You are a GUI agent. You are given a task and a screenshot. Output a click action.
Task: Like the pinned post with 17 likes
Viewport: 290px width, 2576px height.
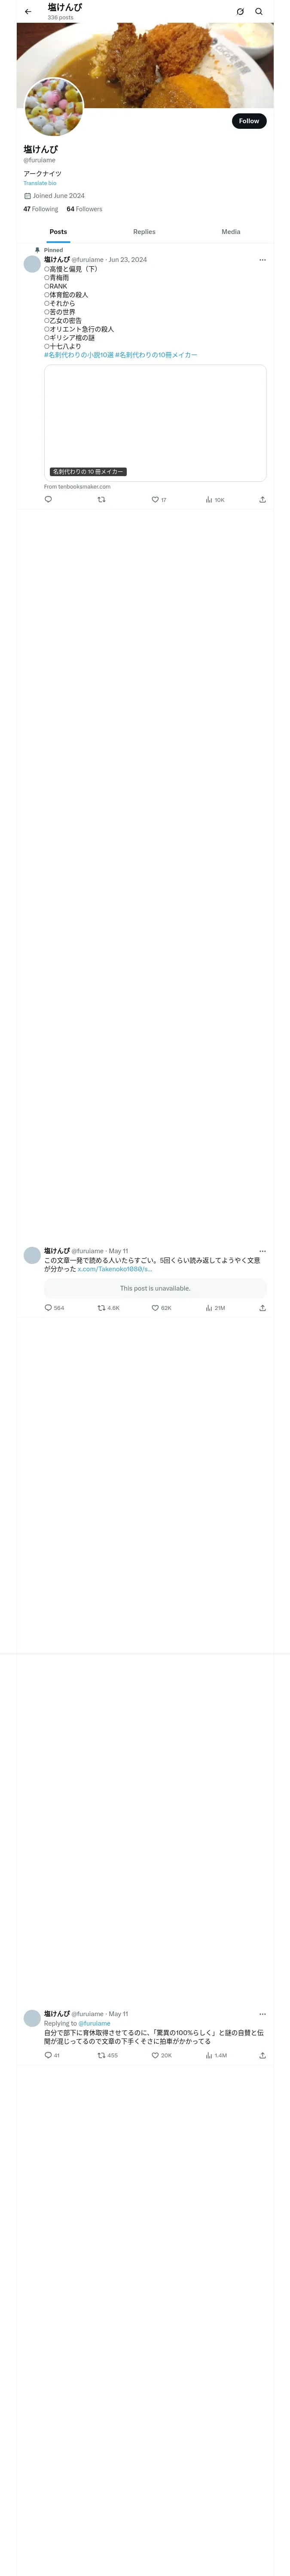click(159, 499)
